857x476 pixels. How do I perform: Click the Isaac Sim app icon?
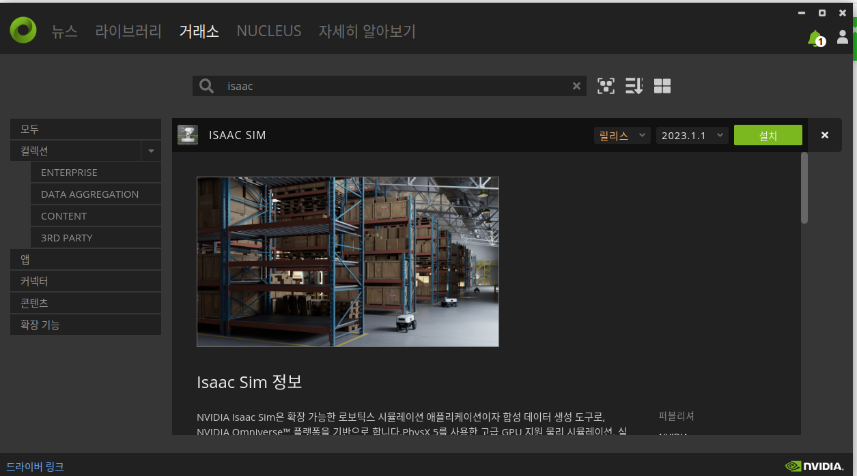188,135
